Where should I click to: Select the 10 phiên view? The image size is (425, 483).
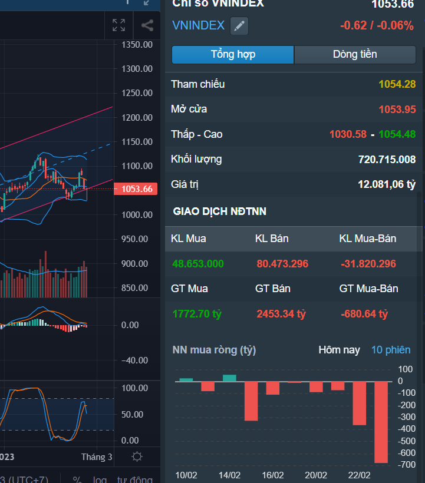click(390, 350)
